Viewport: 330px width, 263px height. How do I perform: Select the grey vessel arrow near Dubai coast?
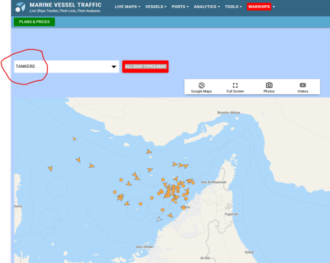pyautogui.click(x=159, y=219)
